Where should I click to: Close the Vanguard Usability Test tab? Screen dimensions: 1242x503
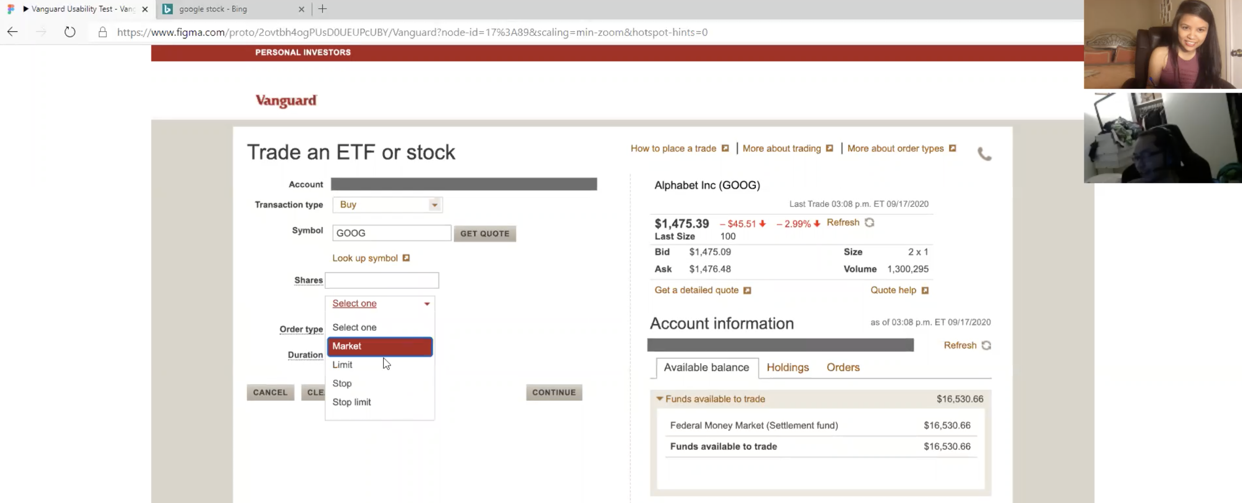pyautogui.click(x=144, y=9)
